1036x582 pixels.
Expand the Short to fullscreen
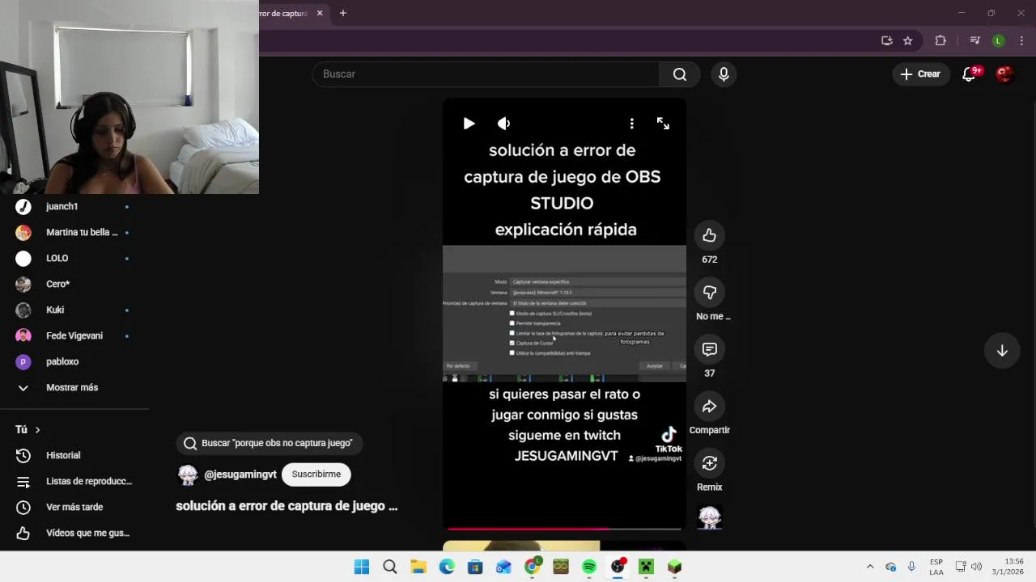(x=663, y=124)
